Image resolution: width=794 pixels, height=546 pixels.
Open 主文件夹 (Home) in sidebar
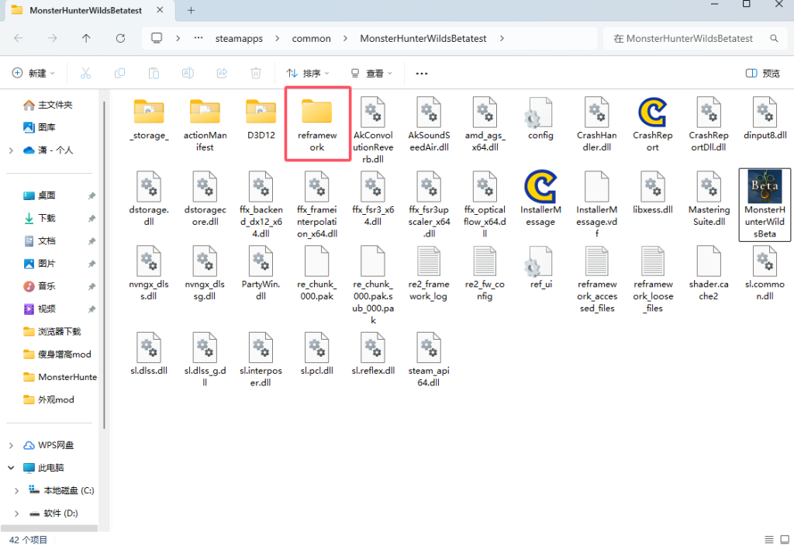48,105
